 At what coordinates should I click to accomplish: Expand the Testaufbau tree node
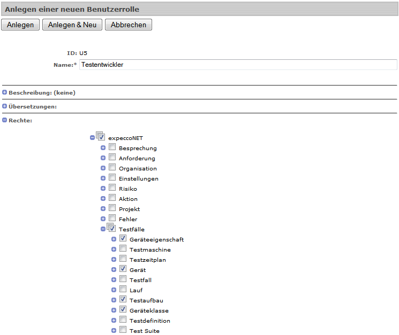tap(114, 300)
